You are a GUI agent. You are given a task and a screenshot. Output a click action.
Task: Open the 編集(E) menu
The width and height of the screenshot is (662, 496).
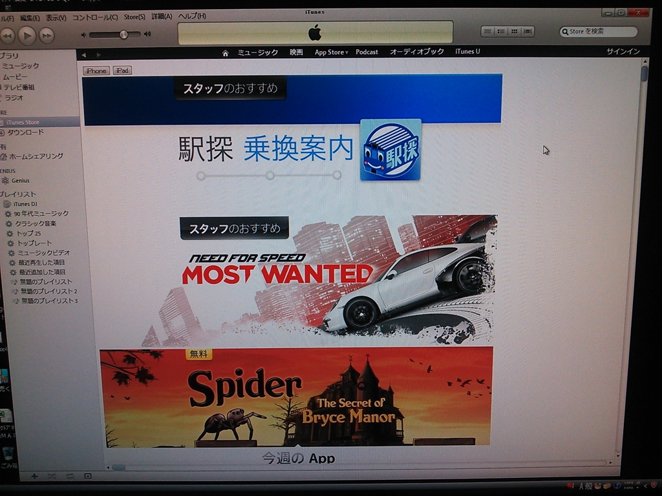coord(30,17)
